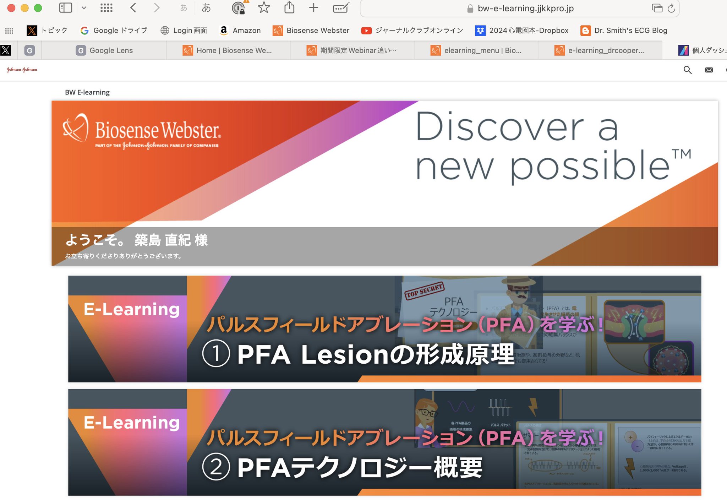Open Google ドライブ bookmark
Viewport: 727px width, 500px height.
point(114,31)
